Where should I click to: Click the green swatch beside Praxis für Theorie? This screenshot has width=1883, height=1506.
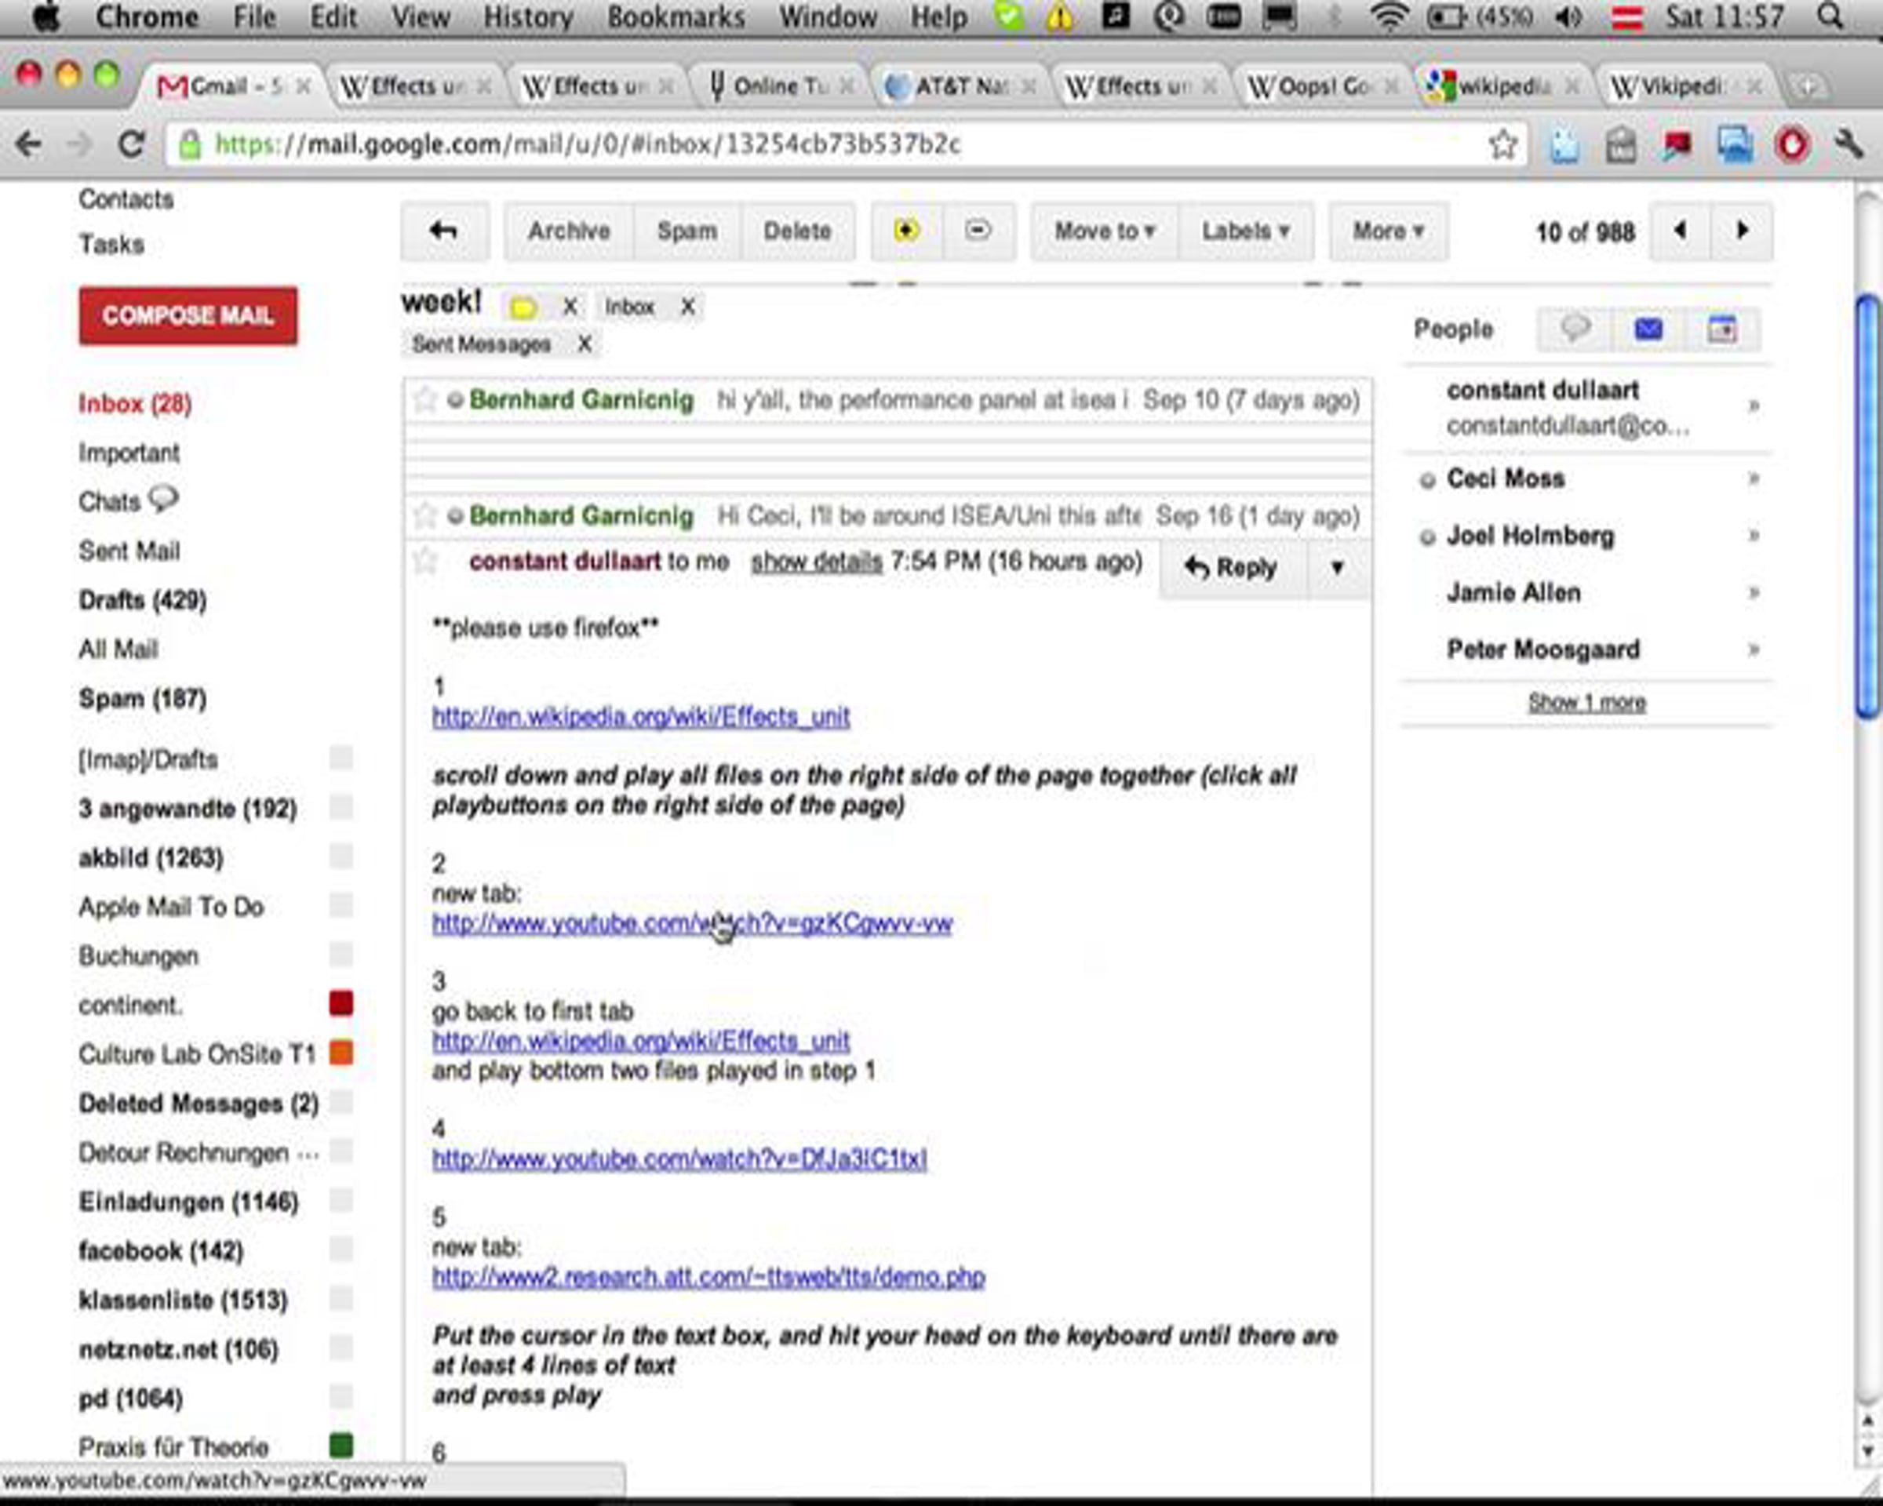[x=341, y=1446]
